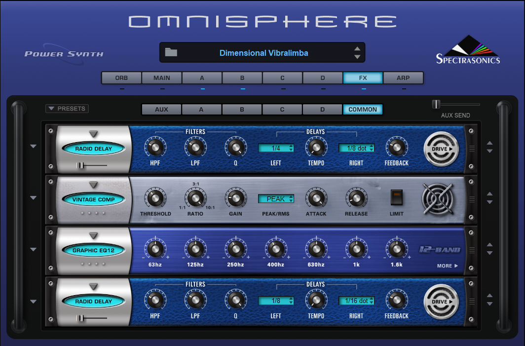Image resolution: width=525 pixels, height=346 pixels.
Task: Click the ATTACK knob on Vintage Comp
Action: tap(316, 198)
